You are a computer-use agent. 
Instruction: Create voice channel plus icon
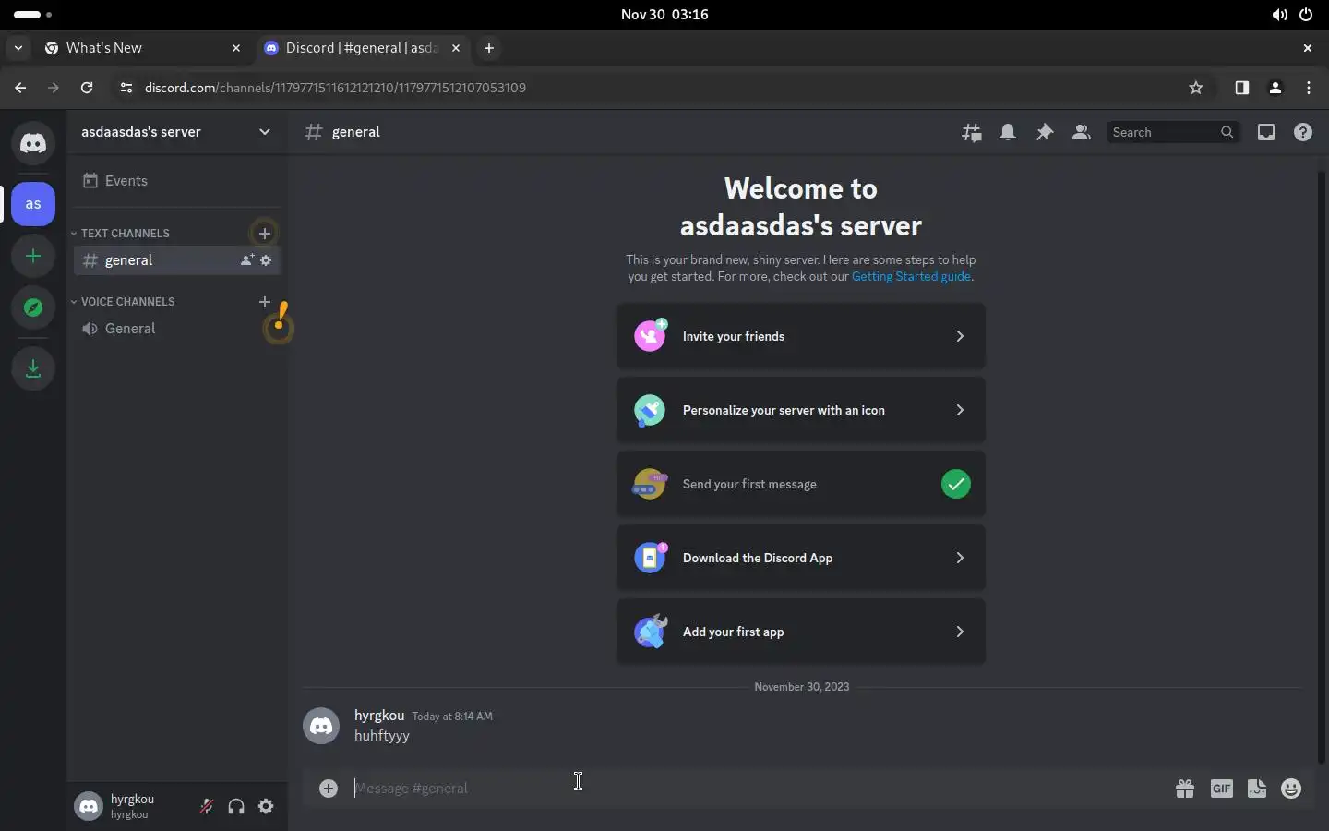265,301
